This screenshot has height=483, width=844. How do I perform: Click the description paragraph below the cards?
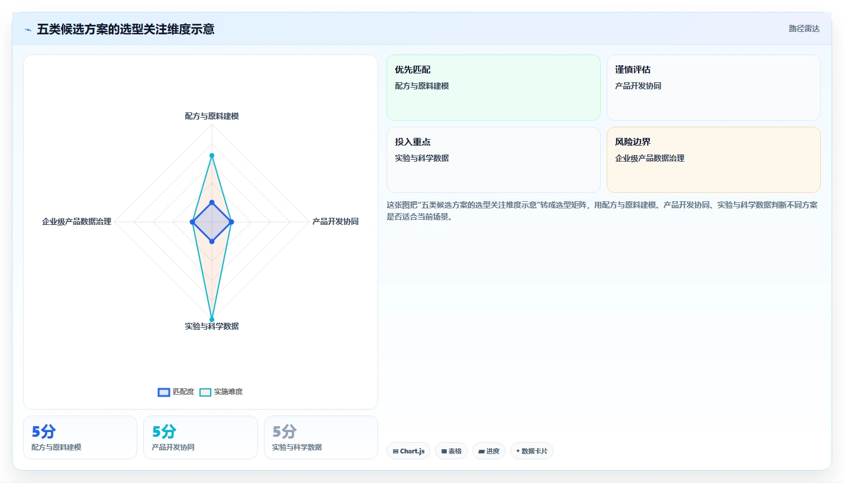603,211
